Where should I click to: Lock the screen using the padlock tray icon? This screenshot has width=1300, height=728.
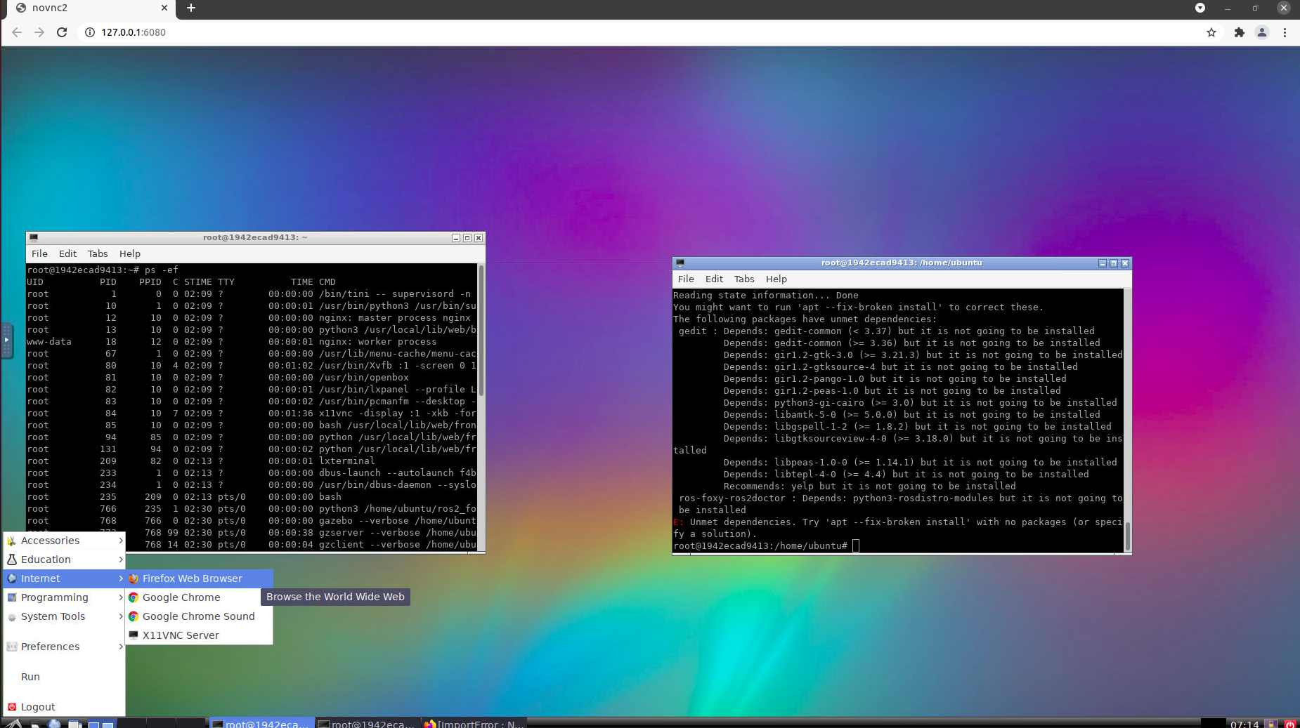click(x=1270, y=723)
